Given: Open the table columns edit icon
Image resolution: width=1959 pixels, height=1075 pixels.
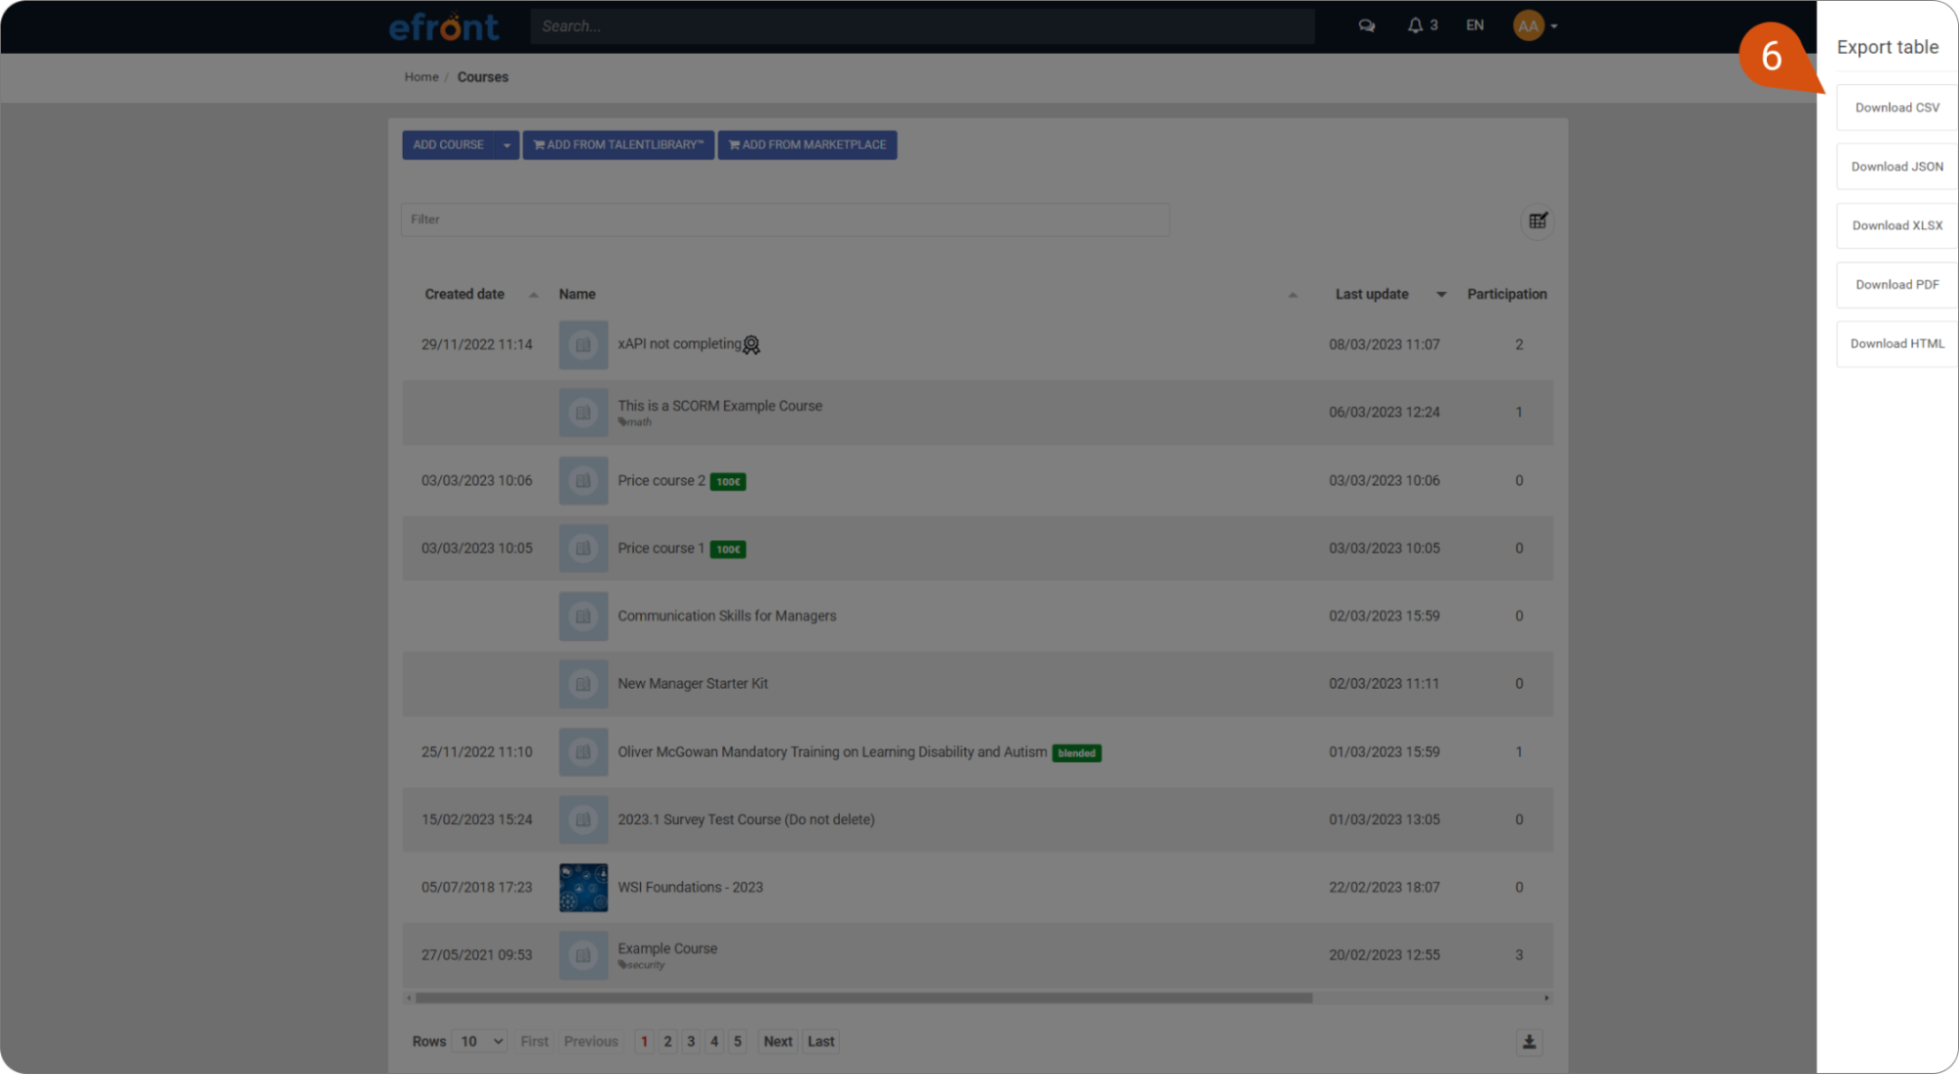Looking at the screenshot, I should (1538, 220).
